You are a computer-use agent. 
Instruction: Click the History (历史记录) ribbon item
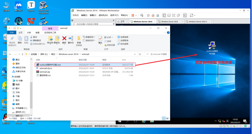[110, 45]
